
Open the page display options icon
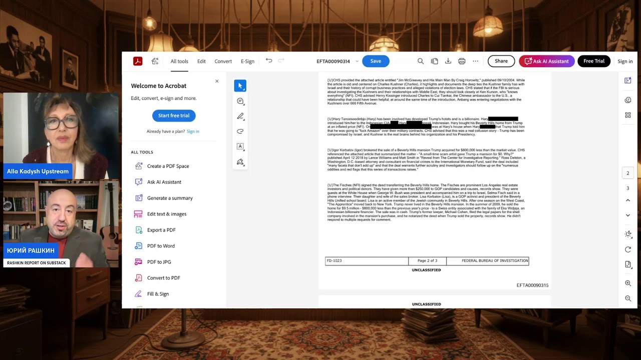tap(628, 264)
